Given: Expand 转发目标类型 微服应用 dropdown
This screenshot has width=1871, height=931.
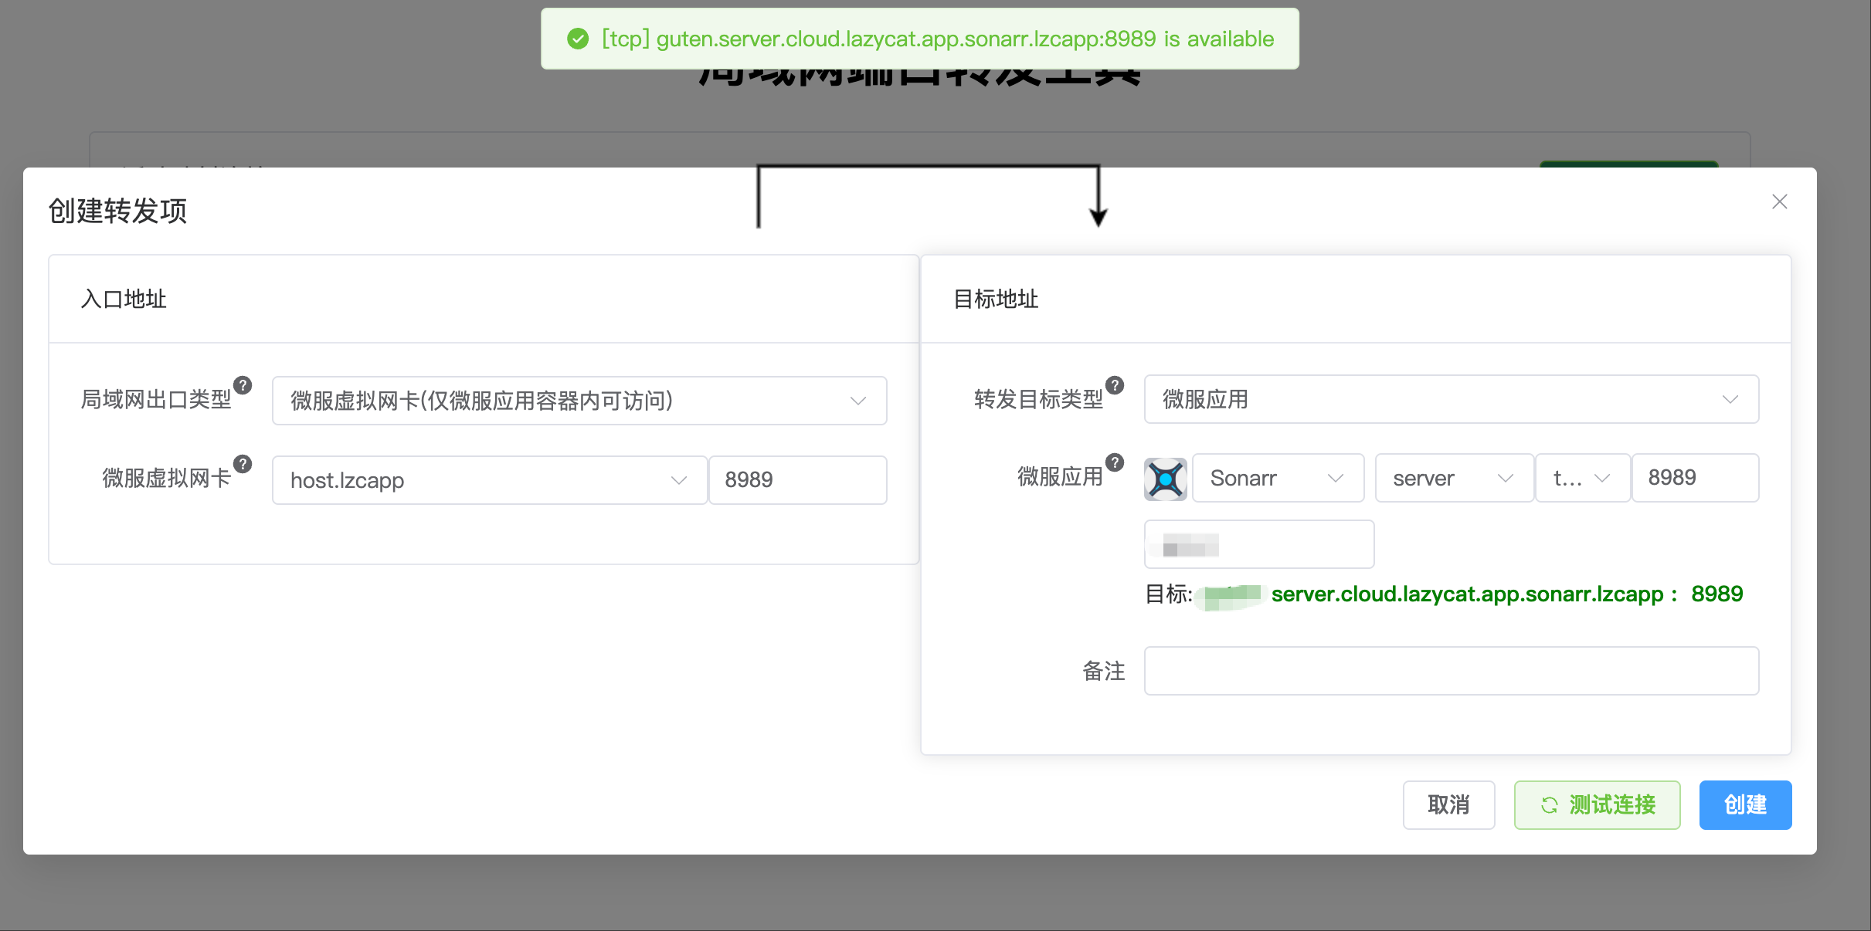Looking at the screenshot, I should 1452,399.
